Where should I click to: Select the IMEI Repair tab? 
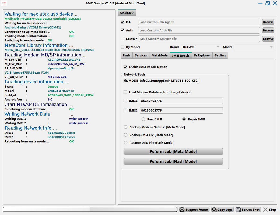click(181, 55)
